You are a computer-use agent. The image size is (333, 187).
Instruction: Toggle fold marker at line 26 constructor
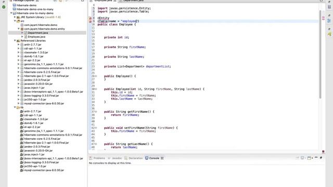click(96, 76)
